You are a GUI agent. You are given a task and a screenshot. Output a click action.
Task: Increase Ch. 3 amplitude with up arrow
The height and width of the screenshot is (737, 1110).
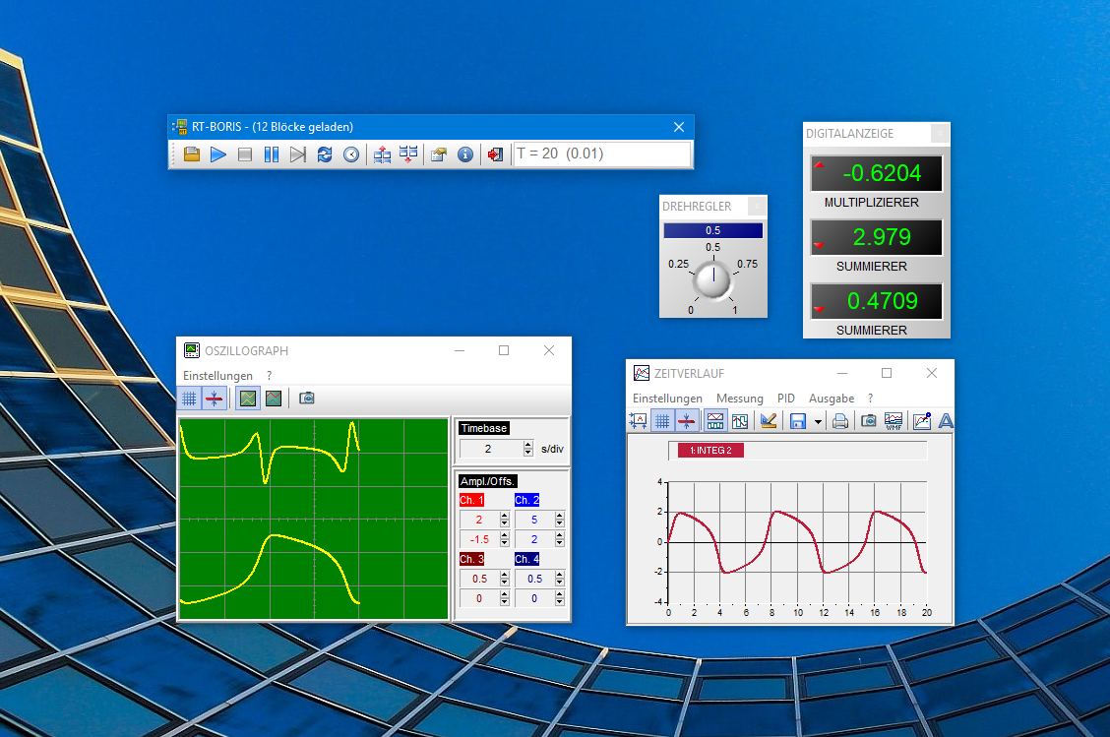click(504, 575)
